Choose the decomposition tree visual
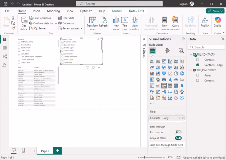 pos(164,92)
